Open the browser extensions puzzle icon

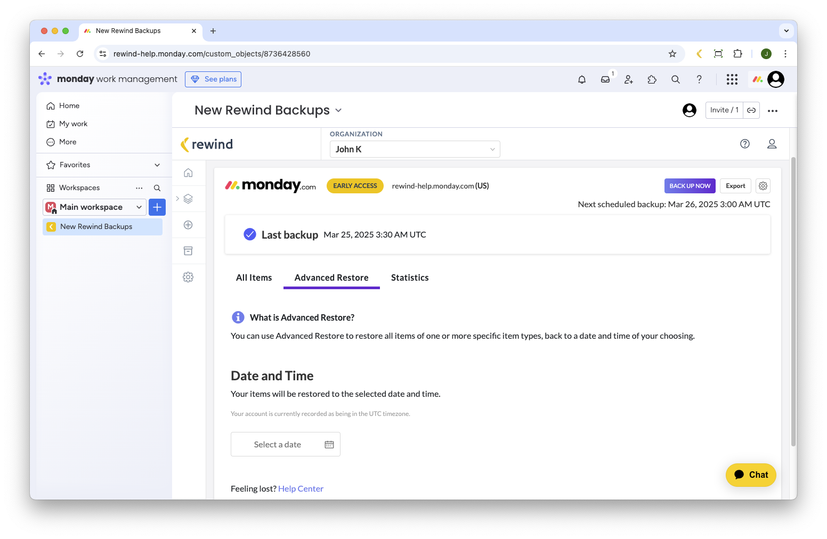[x=737, y=54]
